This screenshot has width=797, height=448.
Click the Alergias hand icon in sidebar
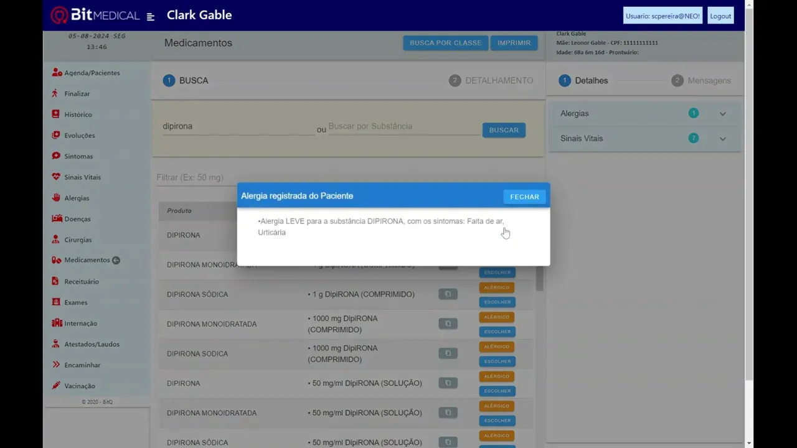[x=57, y=198]
